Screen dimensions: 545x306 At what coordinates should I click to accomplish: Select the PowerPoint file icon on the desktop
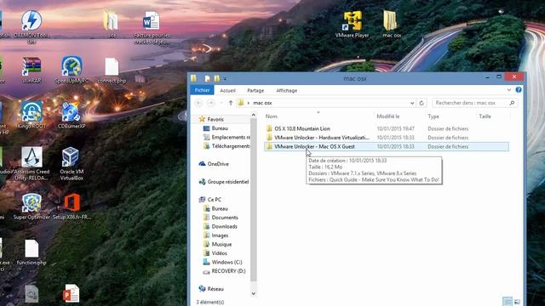(72, 293)
